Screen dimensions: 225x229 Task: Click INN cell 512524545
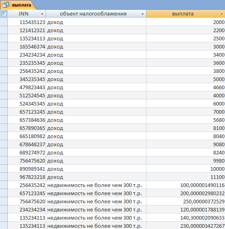[x=27, y=95]
